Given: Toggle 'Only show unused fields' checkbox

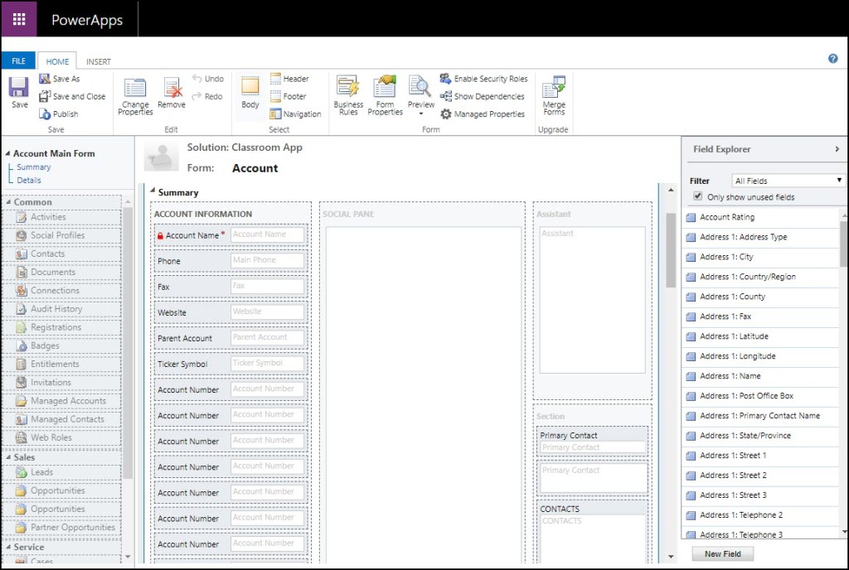Looking at the screenshot, I should (698, 197).
